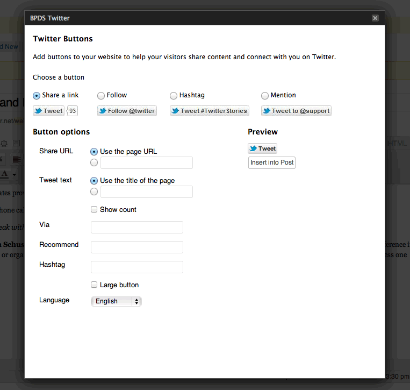Click the Tweet button under Preview

pyautogui.click(x=262, y=148)
